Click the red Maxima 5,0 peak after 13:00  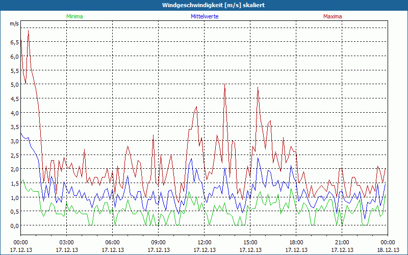coord(224,85)
